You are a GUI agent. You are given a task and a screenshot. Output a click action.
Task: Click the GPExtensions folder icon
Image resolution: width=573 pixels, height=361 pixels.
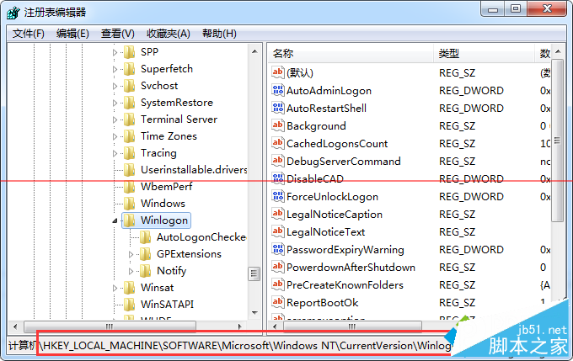point(145,254)
